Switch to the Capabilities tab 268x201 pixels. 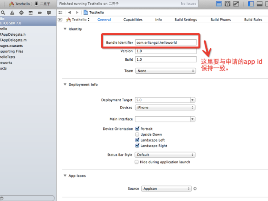133,20
